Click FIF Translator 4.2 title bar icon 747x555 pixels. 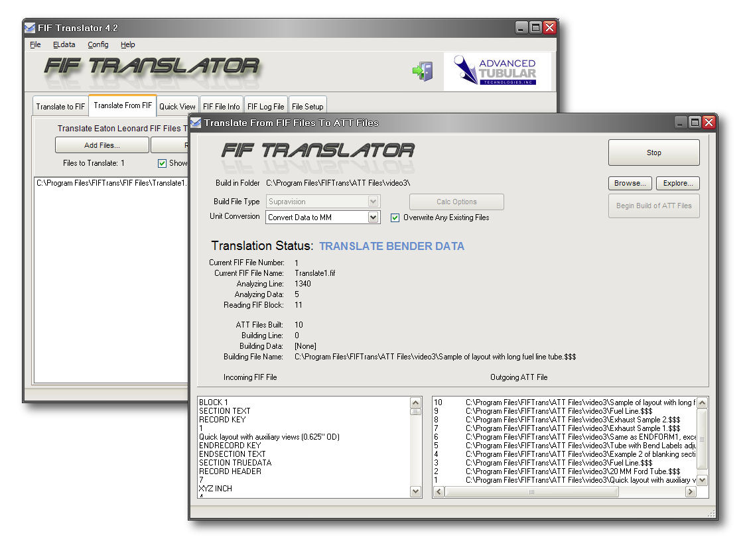[x=30, y=28]
